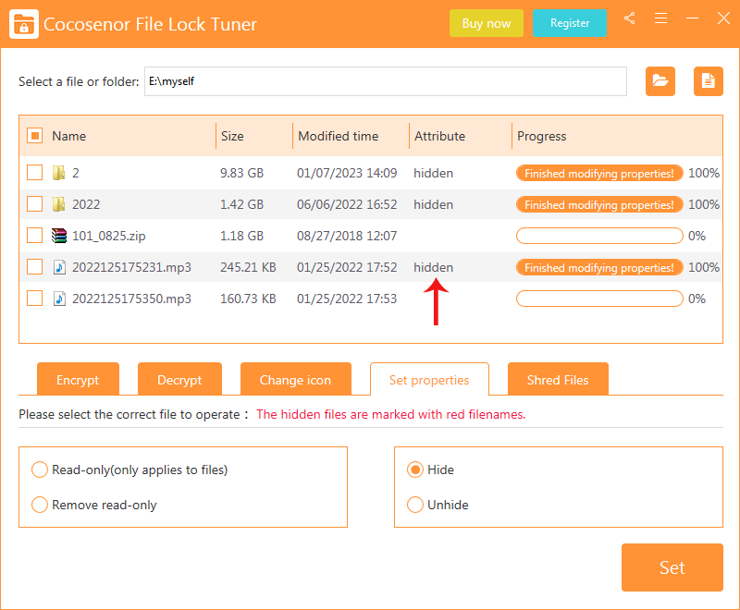Click the Modified time column header
The width and height of the screenshot is (740, 610).
339,136
